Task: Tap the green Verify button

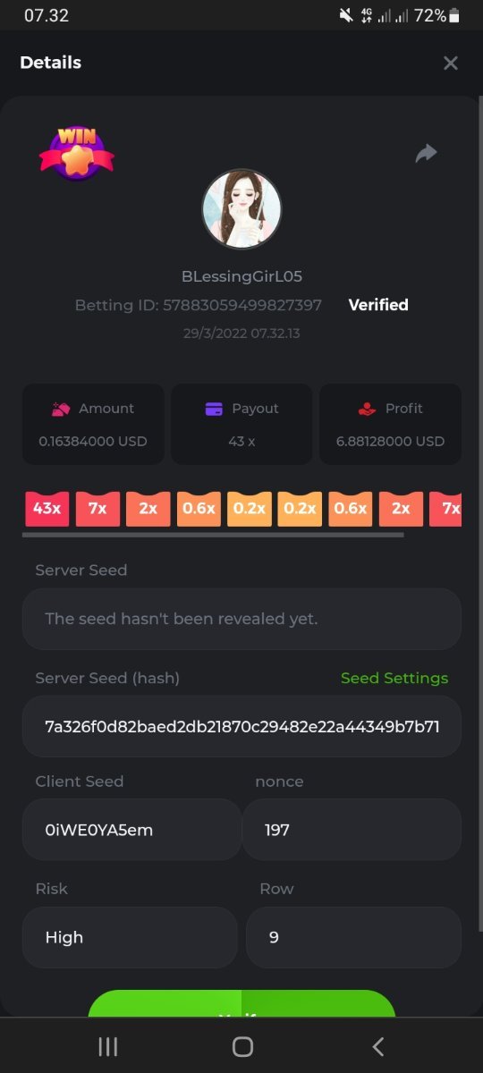Action: [241, 1004]
